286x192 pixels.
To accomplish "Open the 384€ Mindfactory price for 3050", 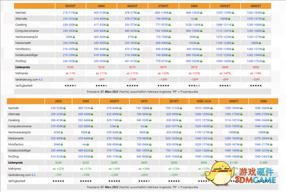I will click(57, 144).
